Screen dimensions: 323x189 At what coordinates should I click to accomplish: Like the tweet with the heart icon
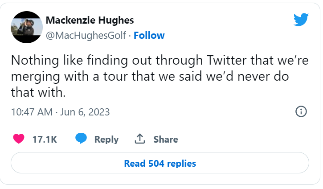[19, 139]
